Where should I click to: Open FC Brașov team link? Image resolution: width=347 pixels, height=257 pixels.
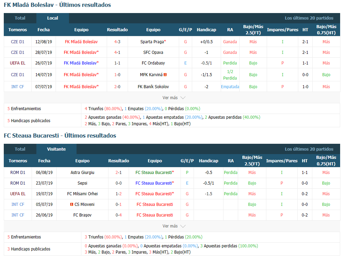pos(82,215)
